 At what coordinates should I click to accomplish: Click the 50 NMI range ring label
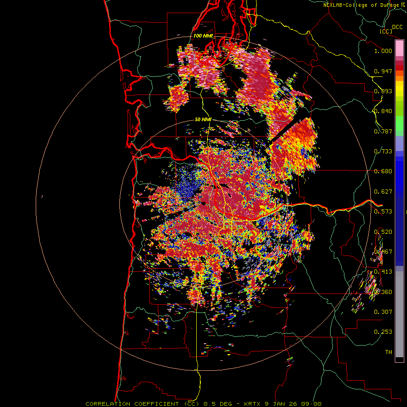point(203,120)
